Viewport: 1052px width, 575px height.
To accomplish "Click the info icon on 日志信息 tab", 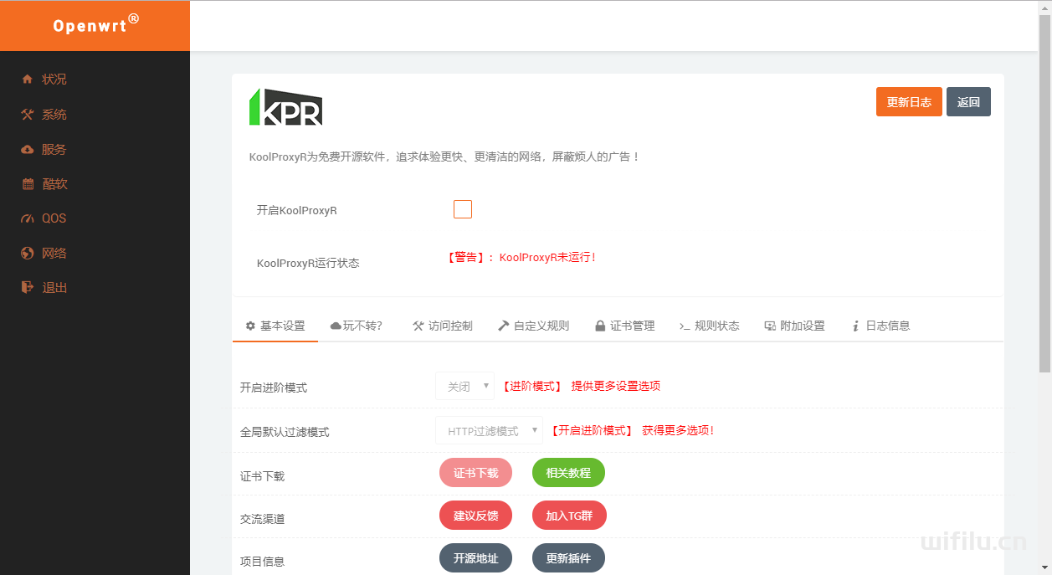I will pyautogui.click(x=855, y=326).
